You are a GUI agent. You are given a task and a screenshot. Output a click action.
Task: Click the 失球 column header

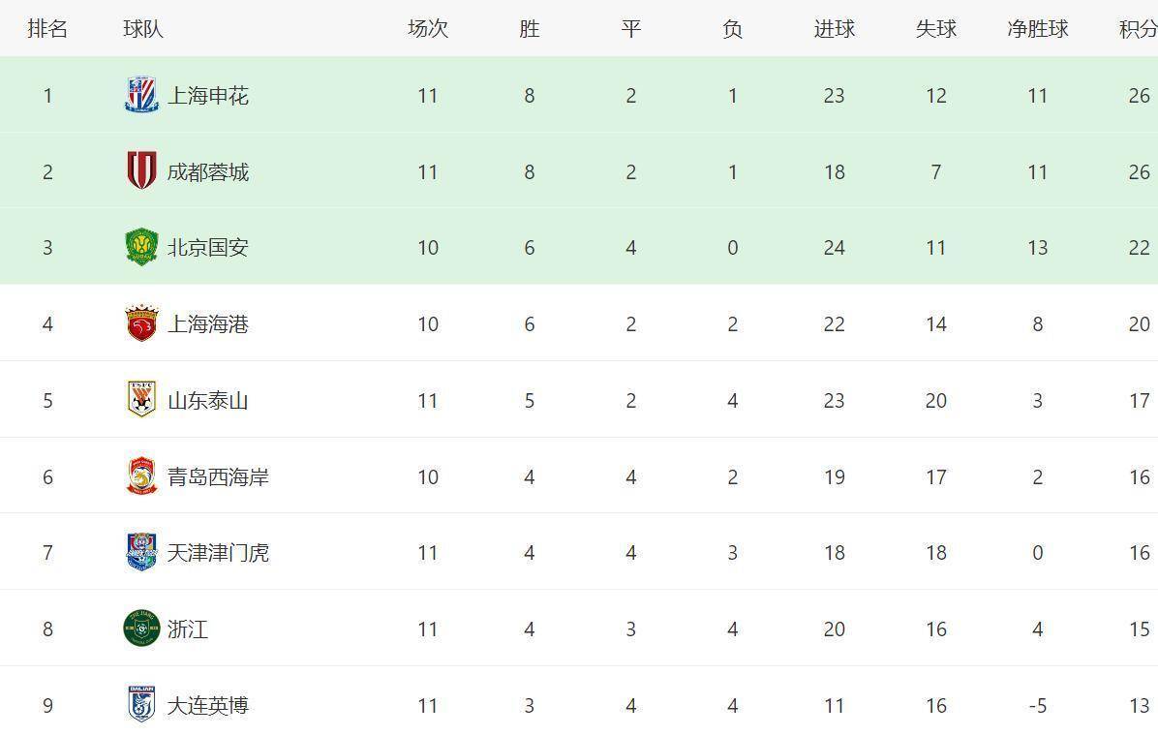(935, 29)
